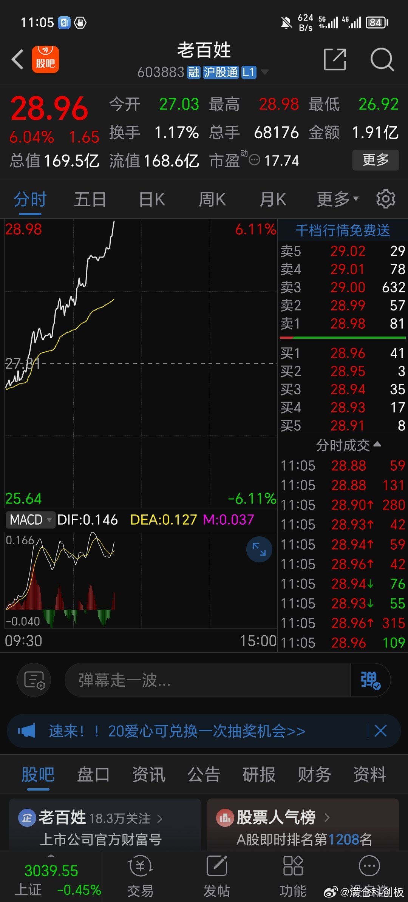408x902 pixels.
Task: Tap the 买5 28.91 order row
Action: click(x=343, y=426)
